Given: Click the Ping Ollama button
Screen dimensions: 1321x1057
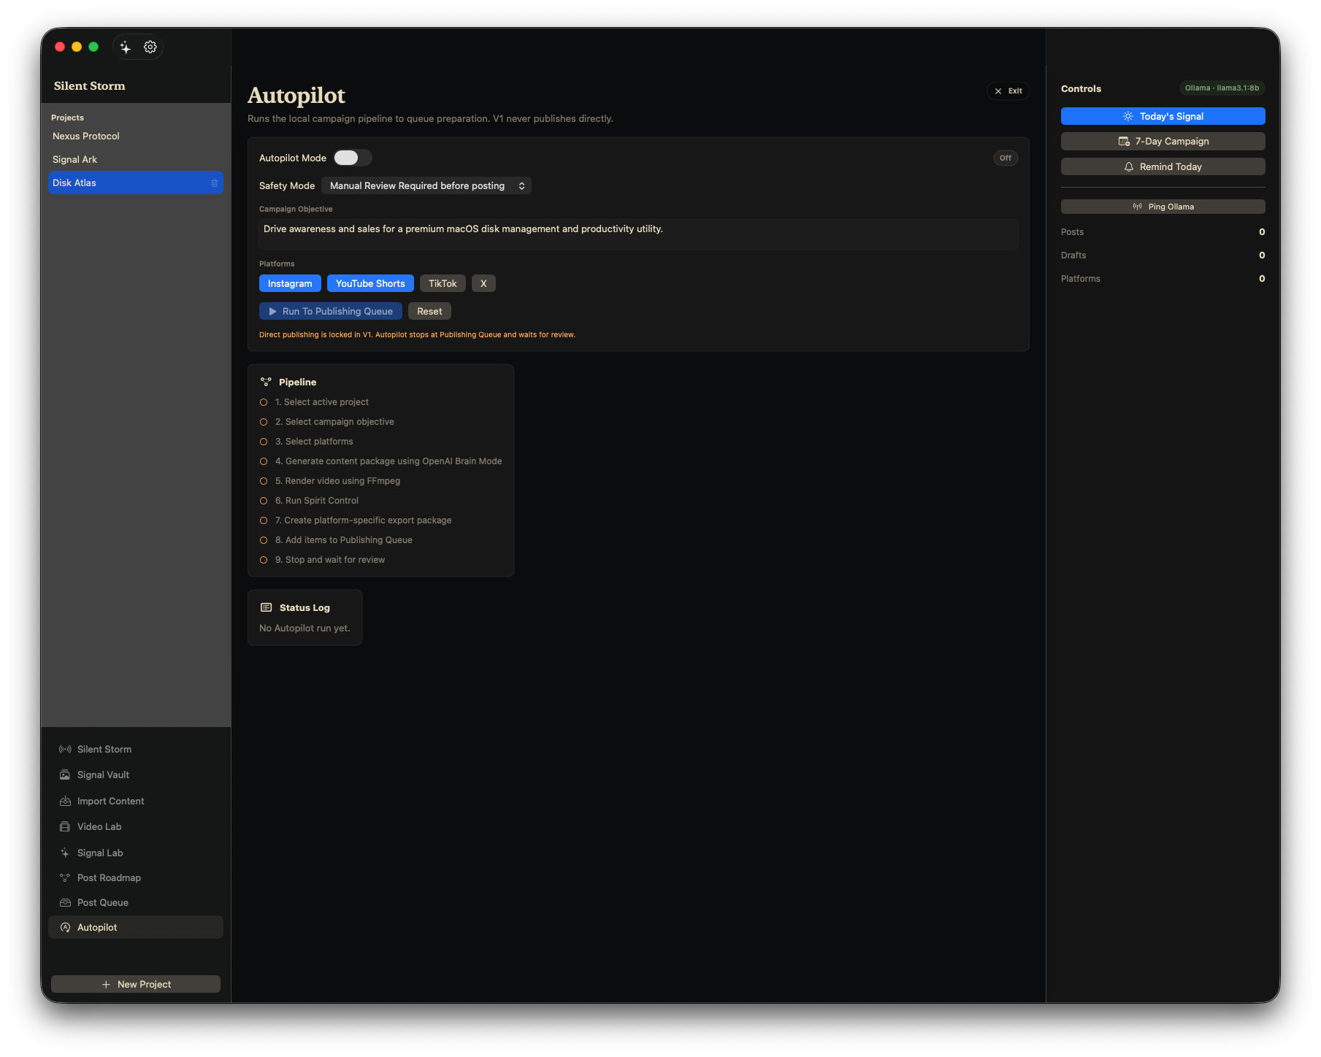Looking at the screenshot, I should pos(1163,207).
